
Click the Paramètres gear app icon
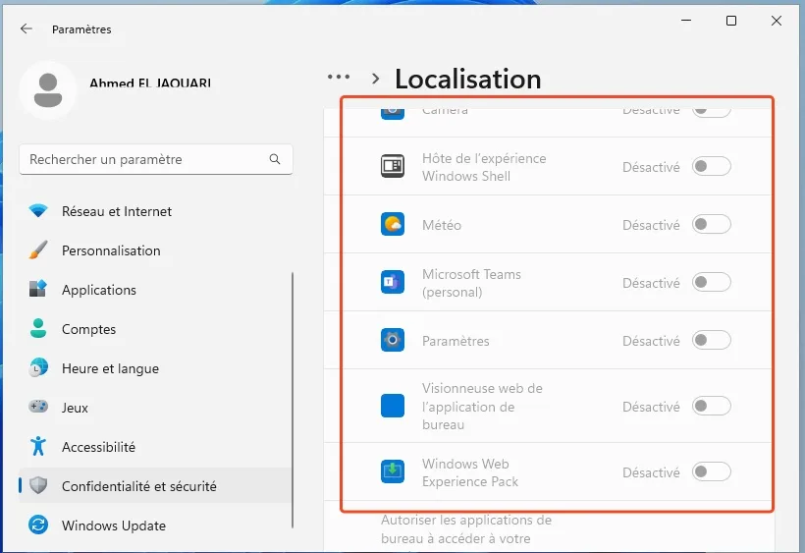(x=393, y=340)
